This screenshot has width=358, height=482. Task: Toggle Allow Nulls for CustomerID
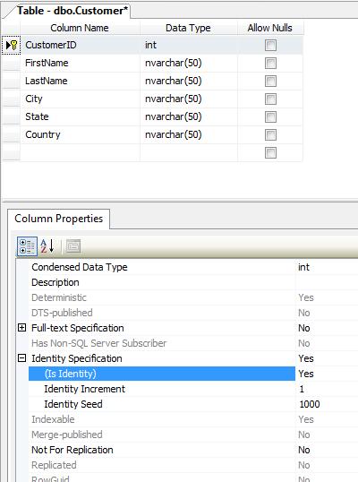(x=270, y=45)
